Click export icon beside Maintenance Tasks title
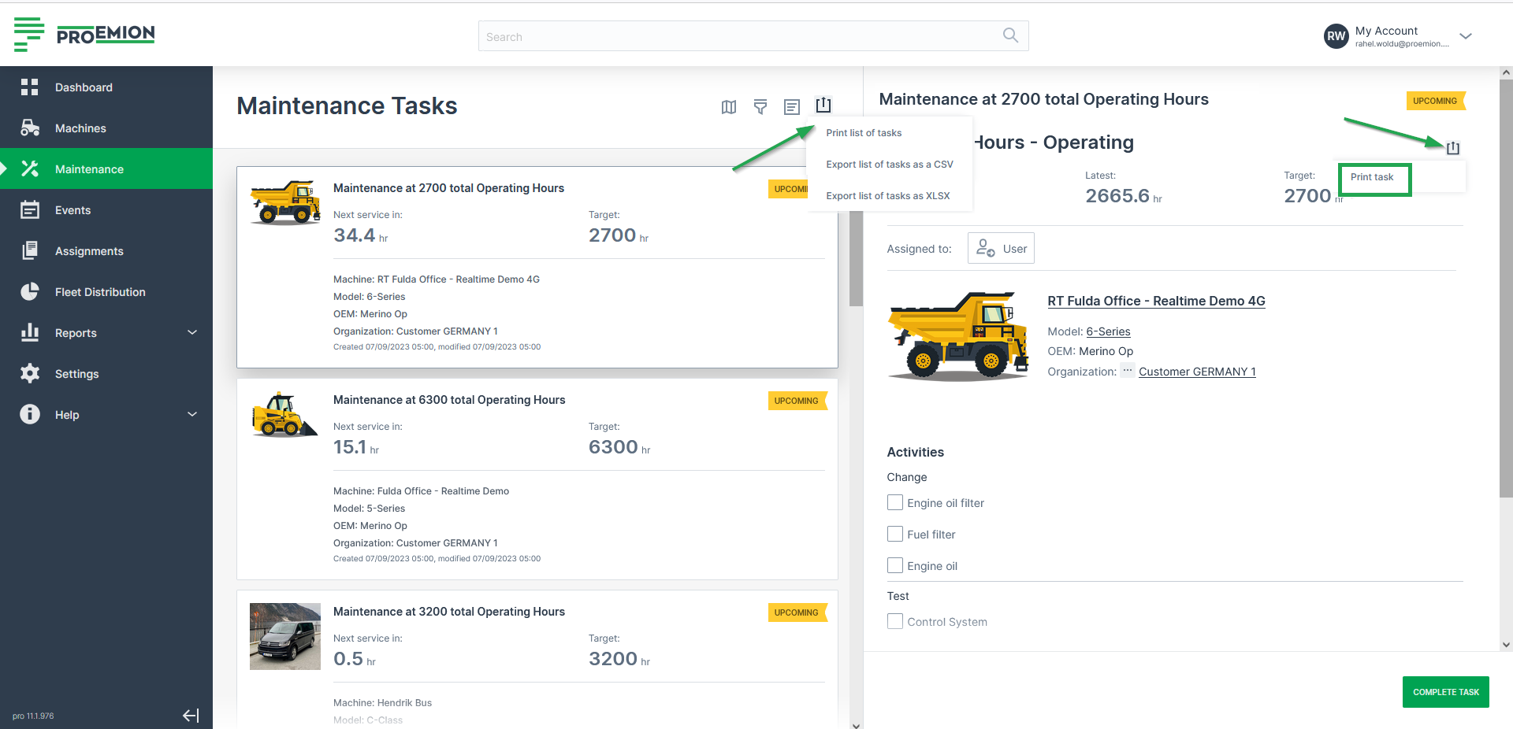The width and height of the screenshot is (1513, 729). coord(823,105)
